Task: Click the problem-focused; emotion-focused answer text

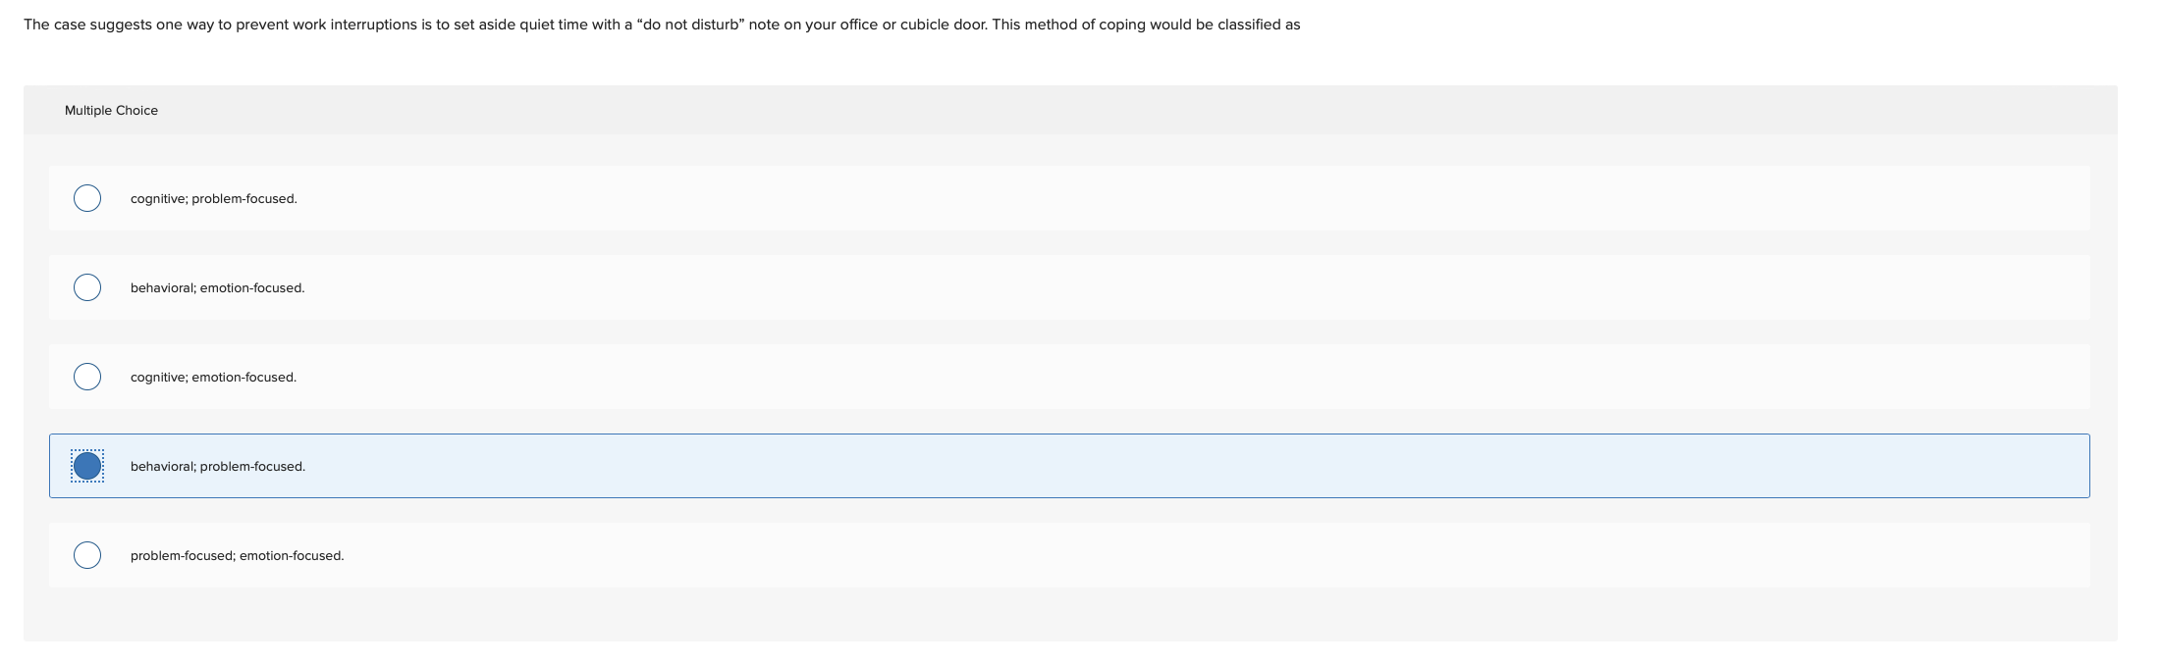Action: point(238,555)
